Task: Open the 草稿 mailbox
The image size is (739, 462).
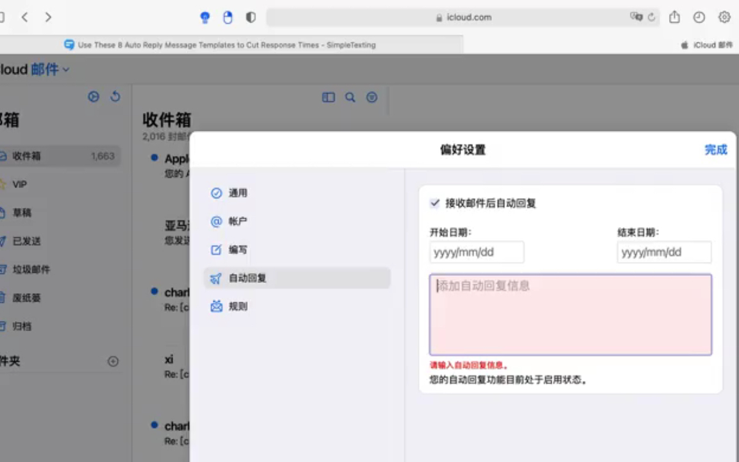Action: (21, 212)
